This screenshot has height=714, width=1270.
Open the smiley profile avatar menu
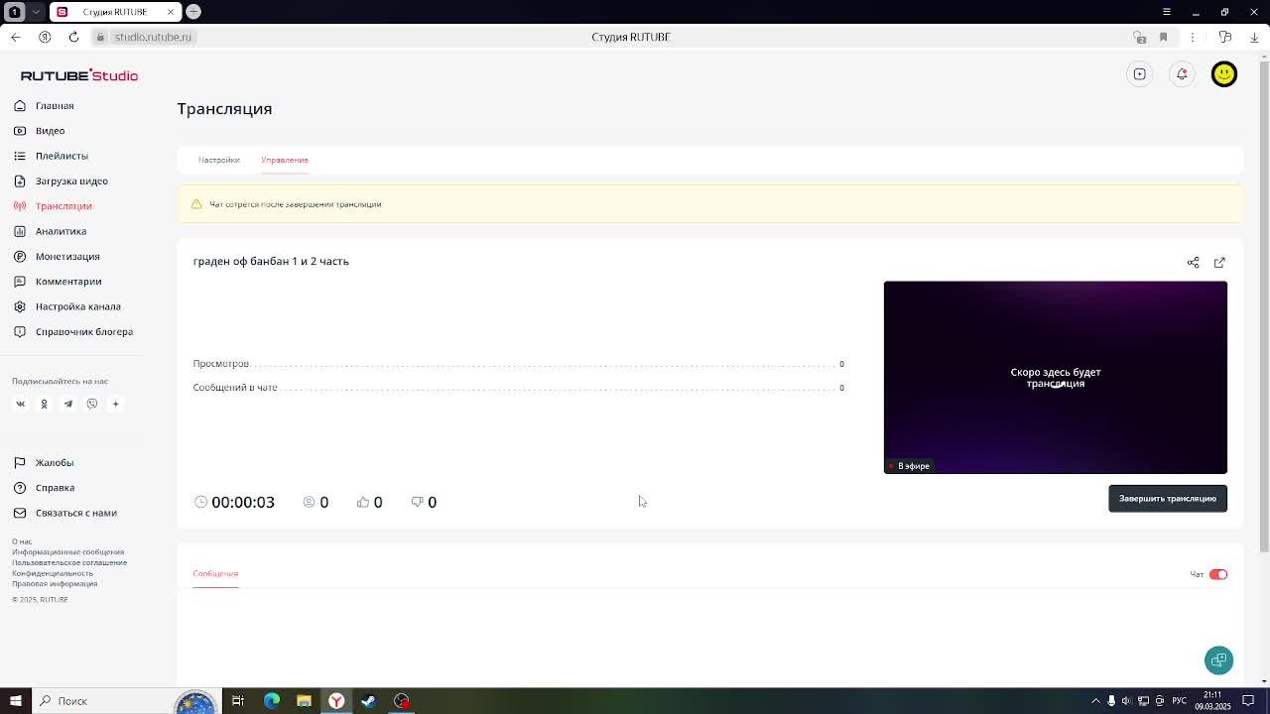[1224, 74]
